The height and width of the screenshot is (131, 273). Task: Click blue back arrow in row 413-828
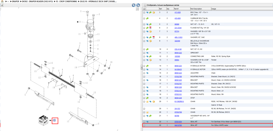147,13
